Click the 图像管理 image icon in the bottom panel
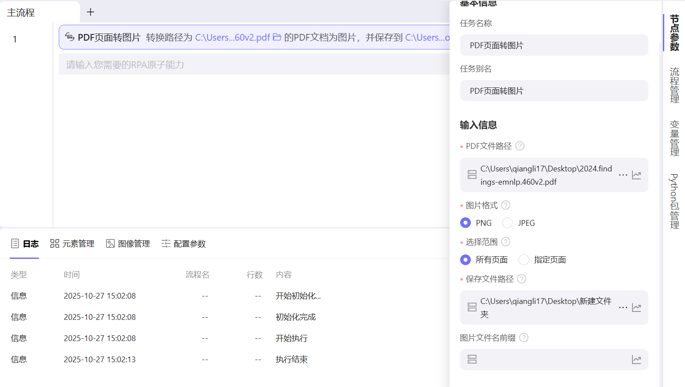The width and height of the screenshot is (685, 387). 110,243
